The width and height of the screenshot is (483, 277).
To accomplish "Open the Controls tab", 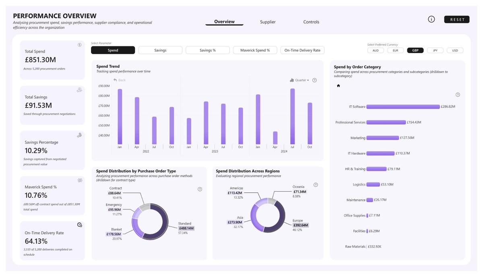I will pos(311,22).
